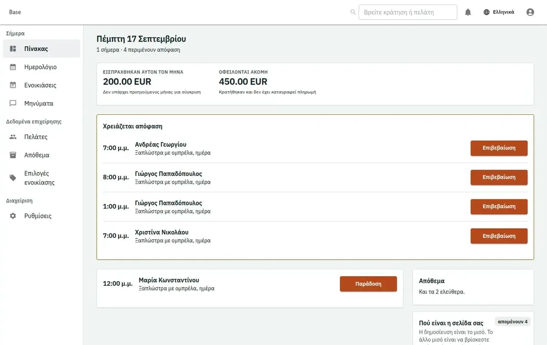Open the Απόθεμα sidebar entry
Viewport: 547px width, 345px height.
click(x=41, y=155)
